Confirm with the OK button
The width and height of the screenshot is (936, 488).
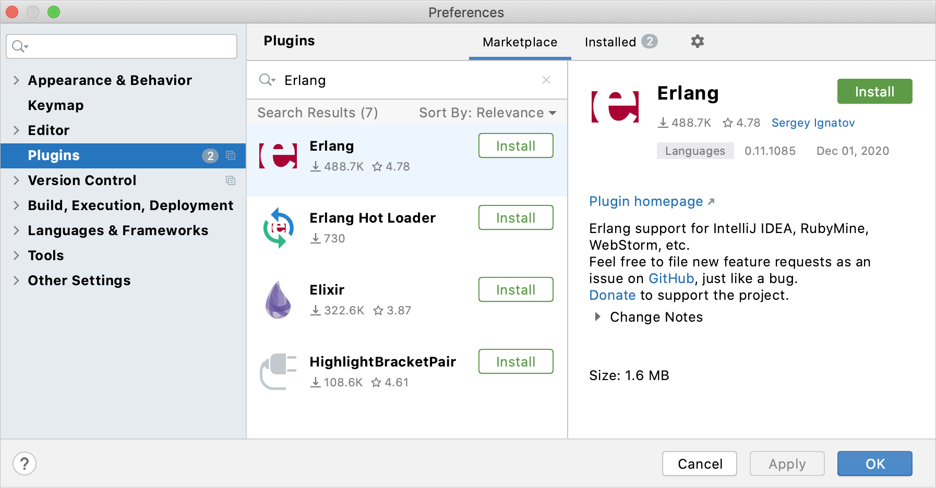coord(875,463)
